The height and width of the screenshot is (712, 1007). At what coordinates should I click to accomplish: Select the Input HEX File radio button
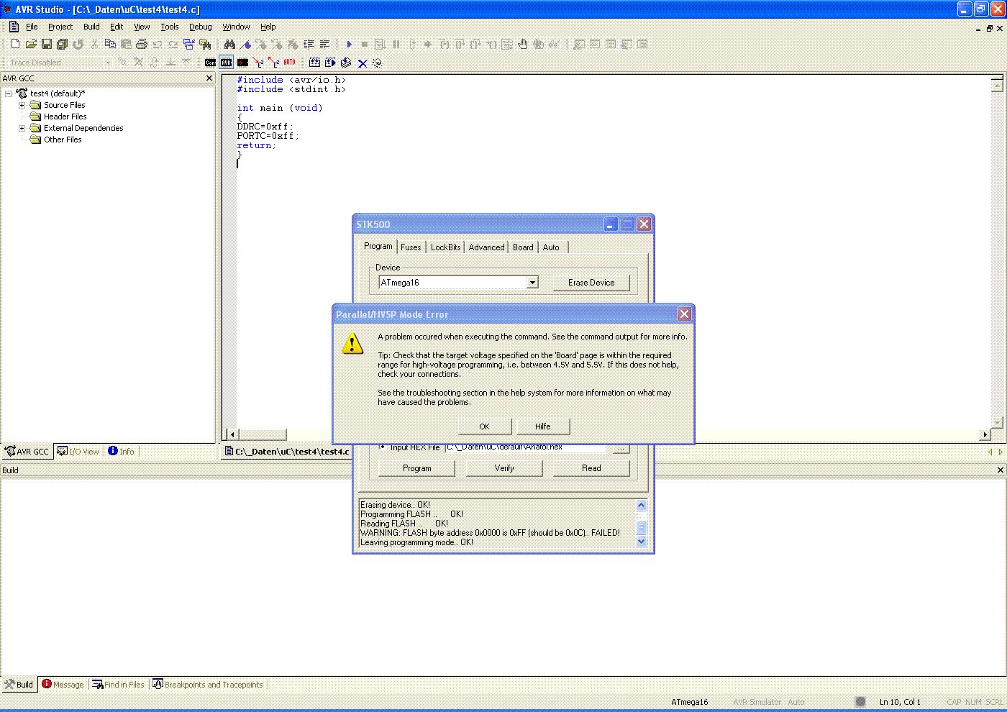[382, 447]
